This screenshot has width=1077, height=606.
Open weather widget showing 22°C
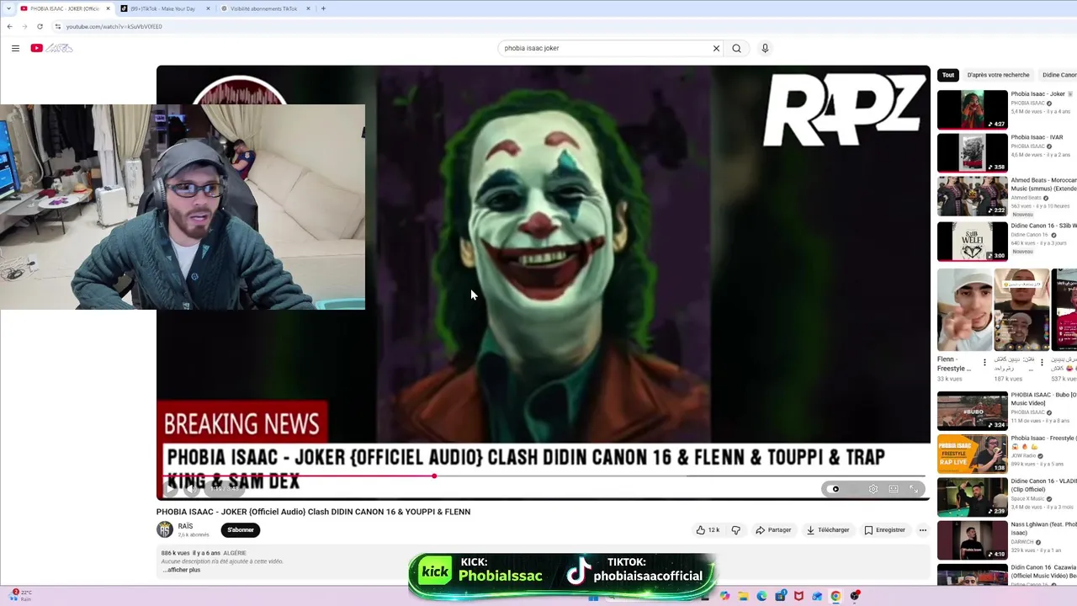(x=21, y=596)
